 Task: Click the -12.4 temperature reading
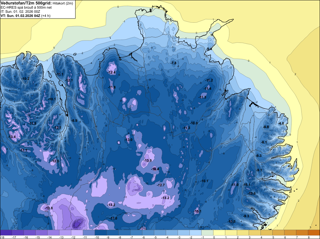point(112,72)
